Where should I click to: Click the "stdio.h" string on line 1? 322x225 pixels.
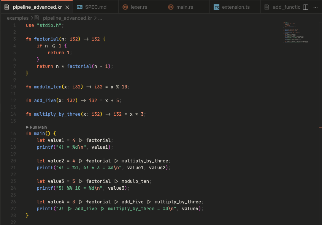coord(49,25)
